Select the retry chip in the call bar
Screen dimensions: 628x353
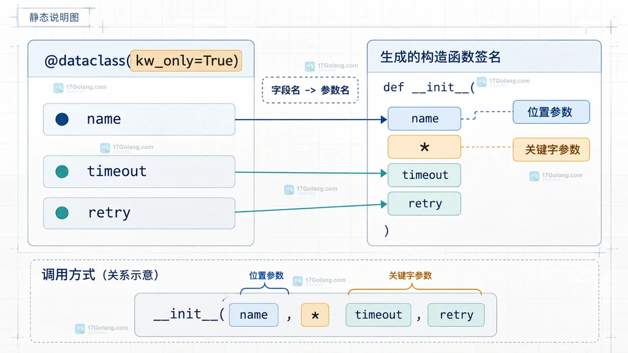tap(456, 315)
